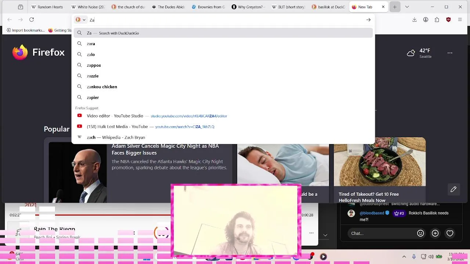Open the Video editor - YouTube Studio suggestion
Screen dimensions: 470x264
coord(223,116)
